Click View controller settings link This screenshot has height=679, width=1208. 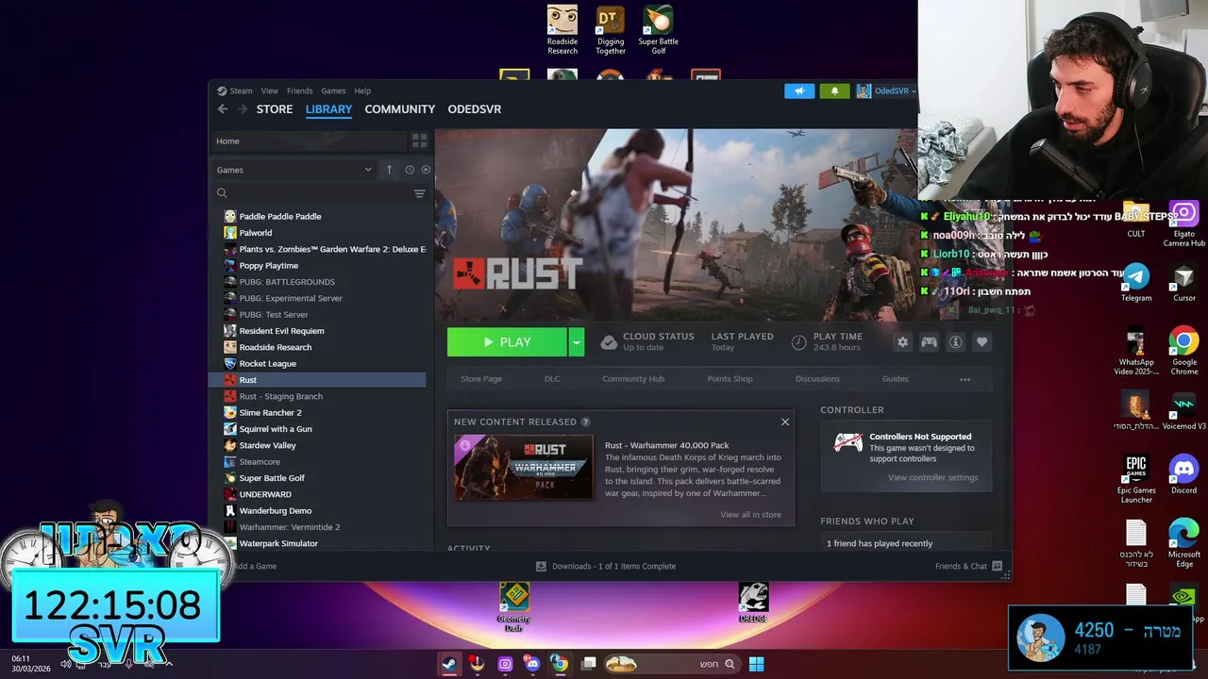(x=932, y=477)
